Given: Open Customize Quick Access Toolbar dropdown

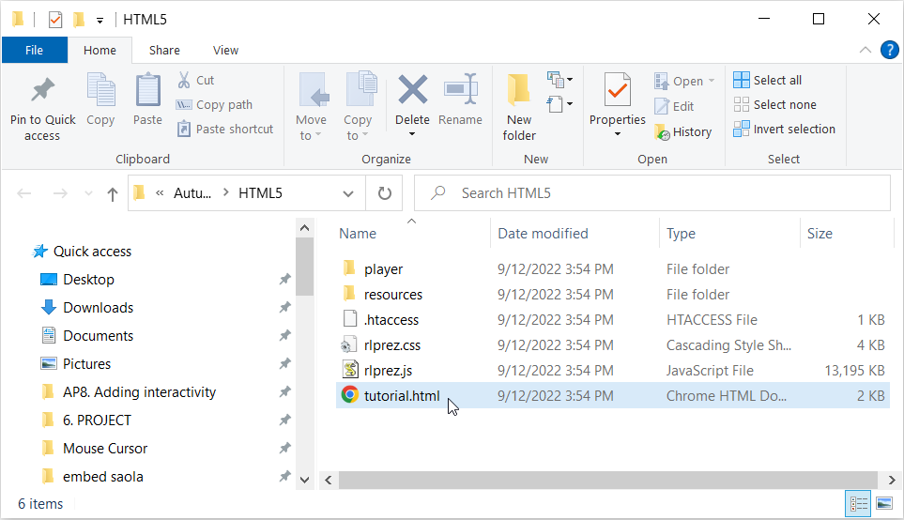Looking at the screenshot, I should (x=100, y=21).
